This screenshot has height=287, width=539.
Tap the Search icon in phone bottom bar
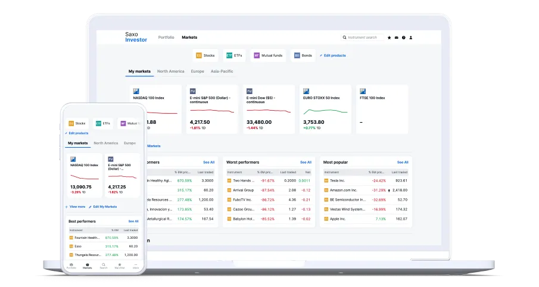(x=104, y=266)
